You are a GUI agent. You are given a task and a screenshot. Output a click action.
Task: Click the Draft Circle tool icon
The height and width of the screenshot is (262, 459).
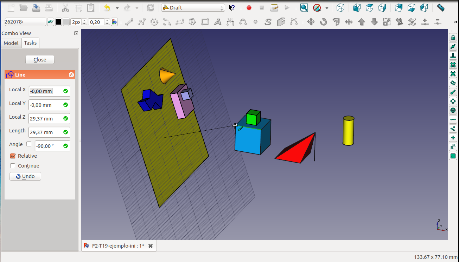(154, 22)
